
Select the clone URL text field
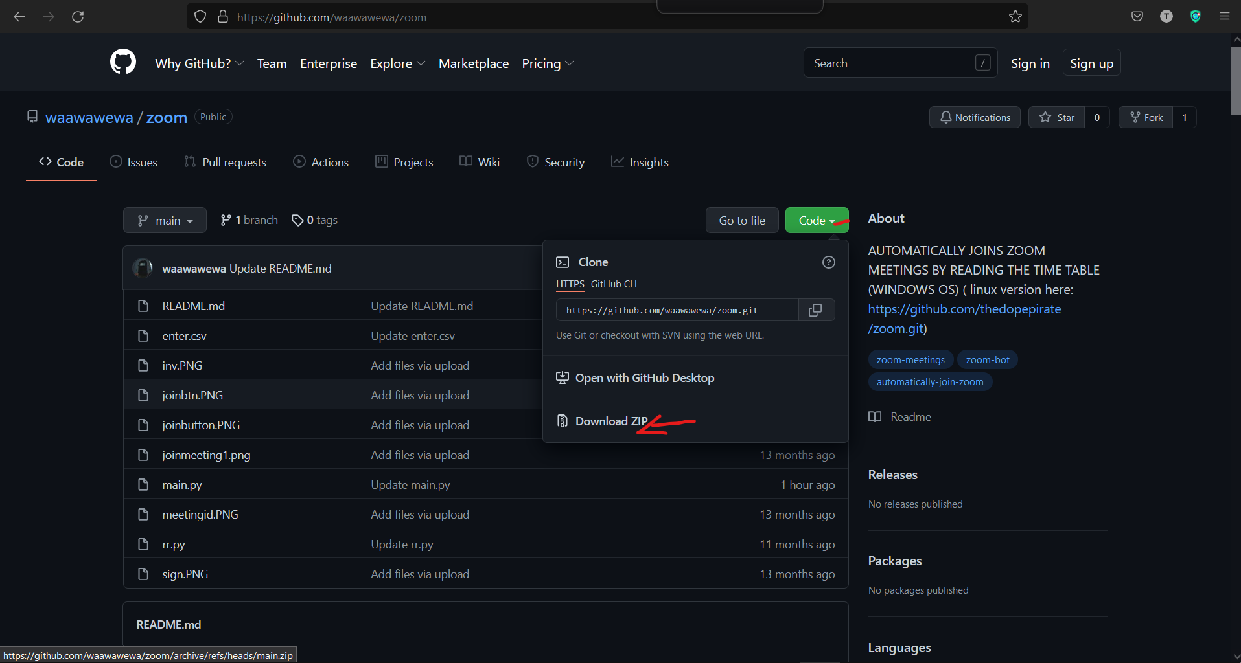tap(677, 310)
